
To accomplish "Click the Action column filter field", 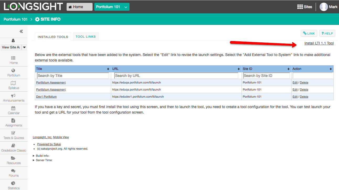I will point(313,76).
